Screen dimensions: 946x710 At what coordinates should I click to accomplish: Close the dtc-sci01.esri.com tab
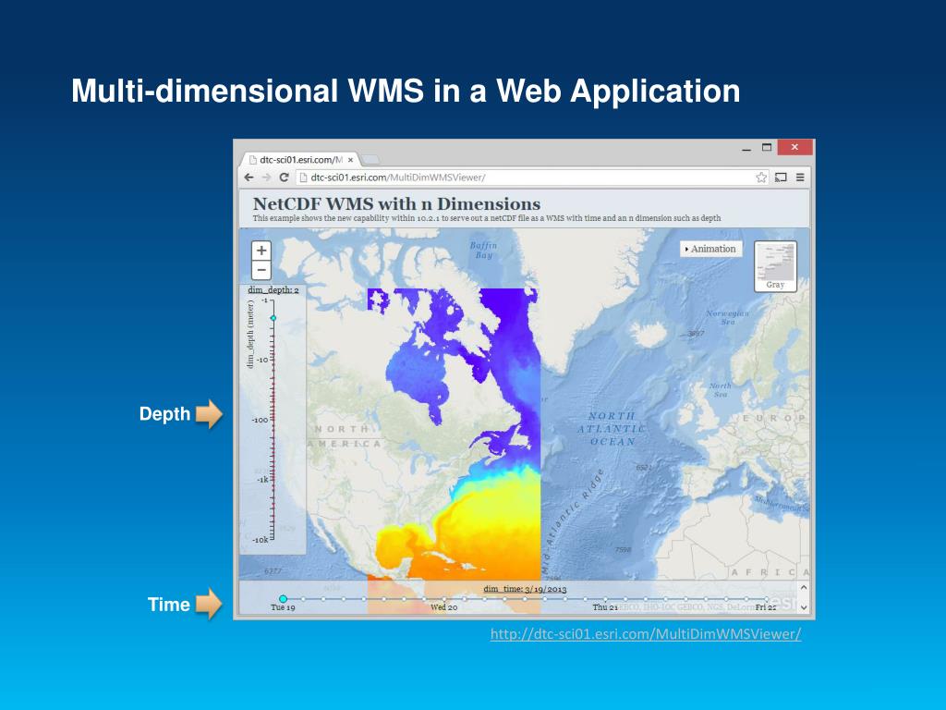[x=350, y=160]
